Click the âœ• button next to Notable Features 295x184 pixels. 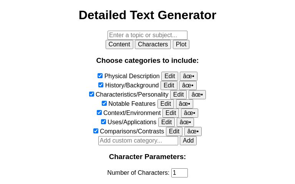[184, 104]
